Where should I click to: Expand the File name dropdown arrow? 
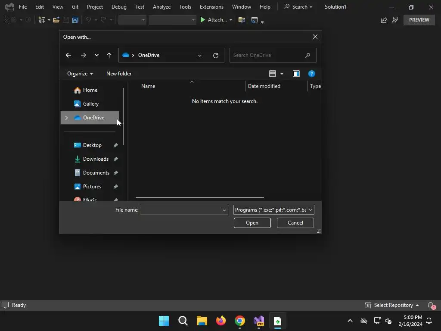224,210
